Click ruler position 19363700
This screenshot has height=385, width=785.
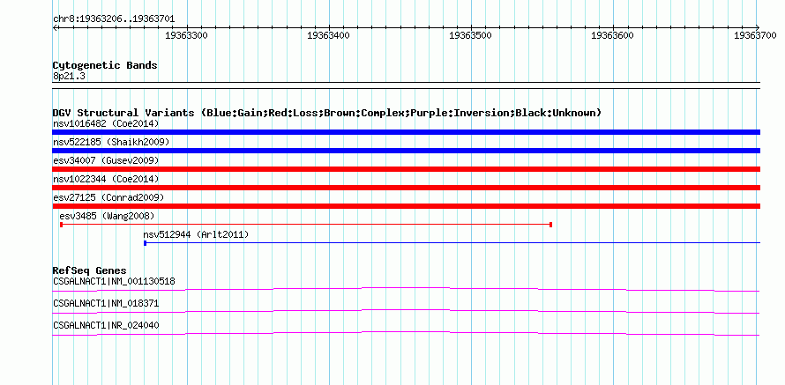click(x=756, y=35)
